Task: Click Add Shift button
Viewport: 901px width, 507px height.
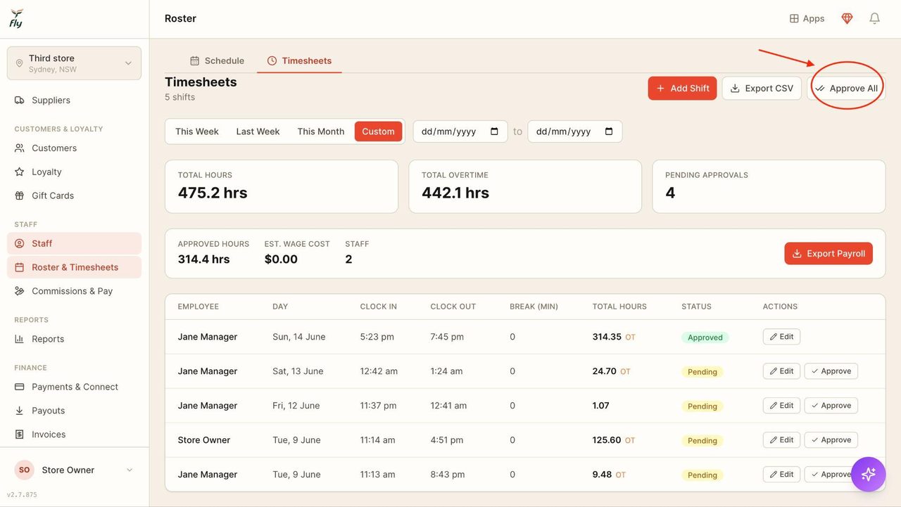Action: point(683,88)
